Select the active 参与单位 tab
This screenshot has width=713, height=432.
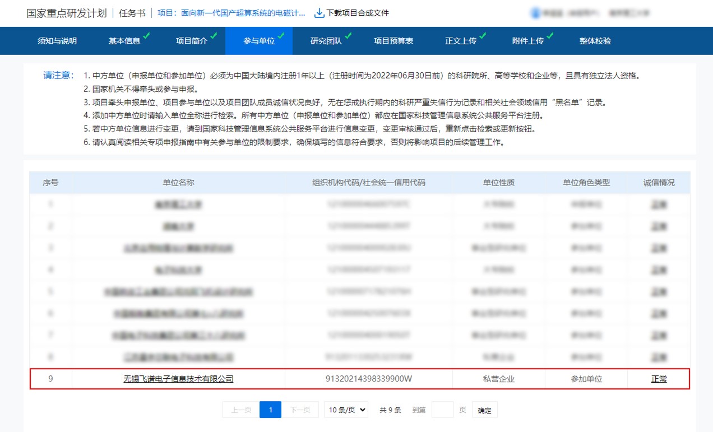[x=259, y=41]
